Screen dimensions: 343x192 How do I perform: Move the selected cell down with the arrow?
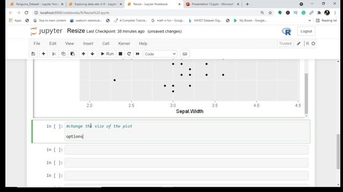[92, 54]
